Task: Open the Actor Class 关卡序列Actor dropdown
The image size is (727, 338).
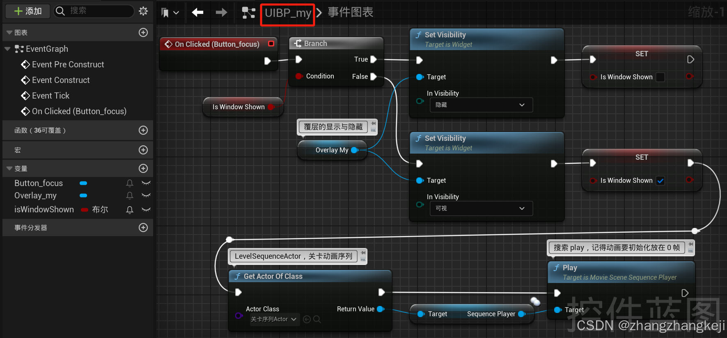Action: coord(274,319)
